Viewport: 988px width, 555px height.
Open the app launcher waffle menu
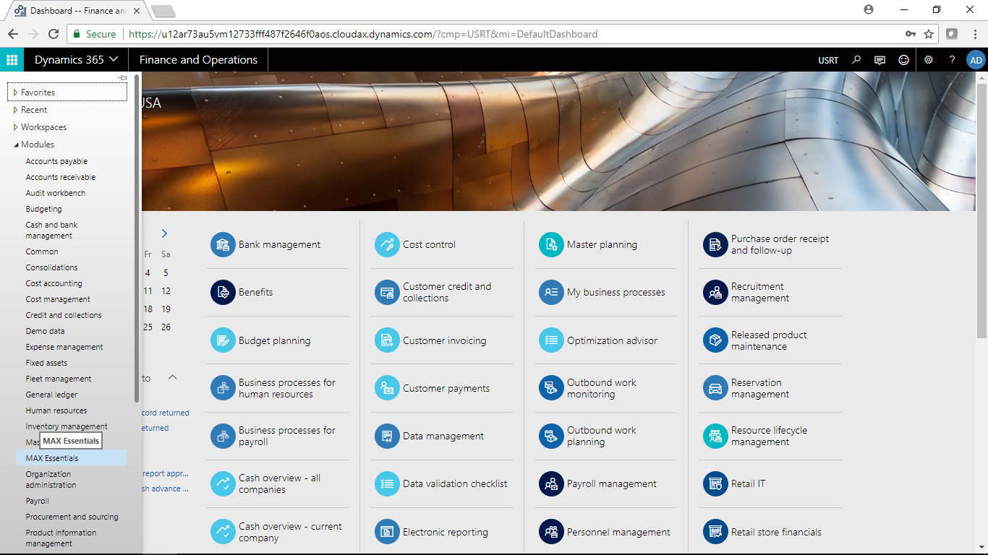12,60
